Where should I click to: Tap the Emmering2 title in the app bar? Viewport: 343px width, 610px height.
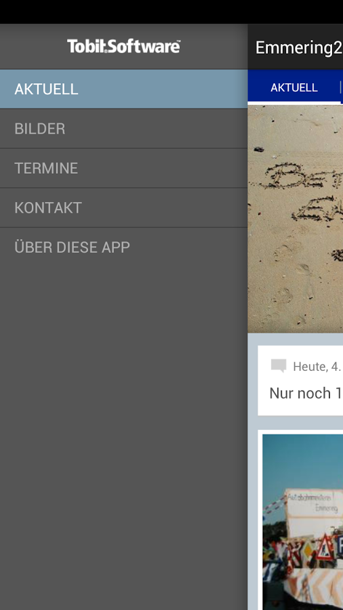click(x=299, y=47)
